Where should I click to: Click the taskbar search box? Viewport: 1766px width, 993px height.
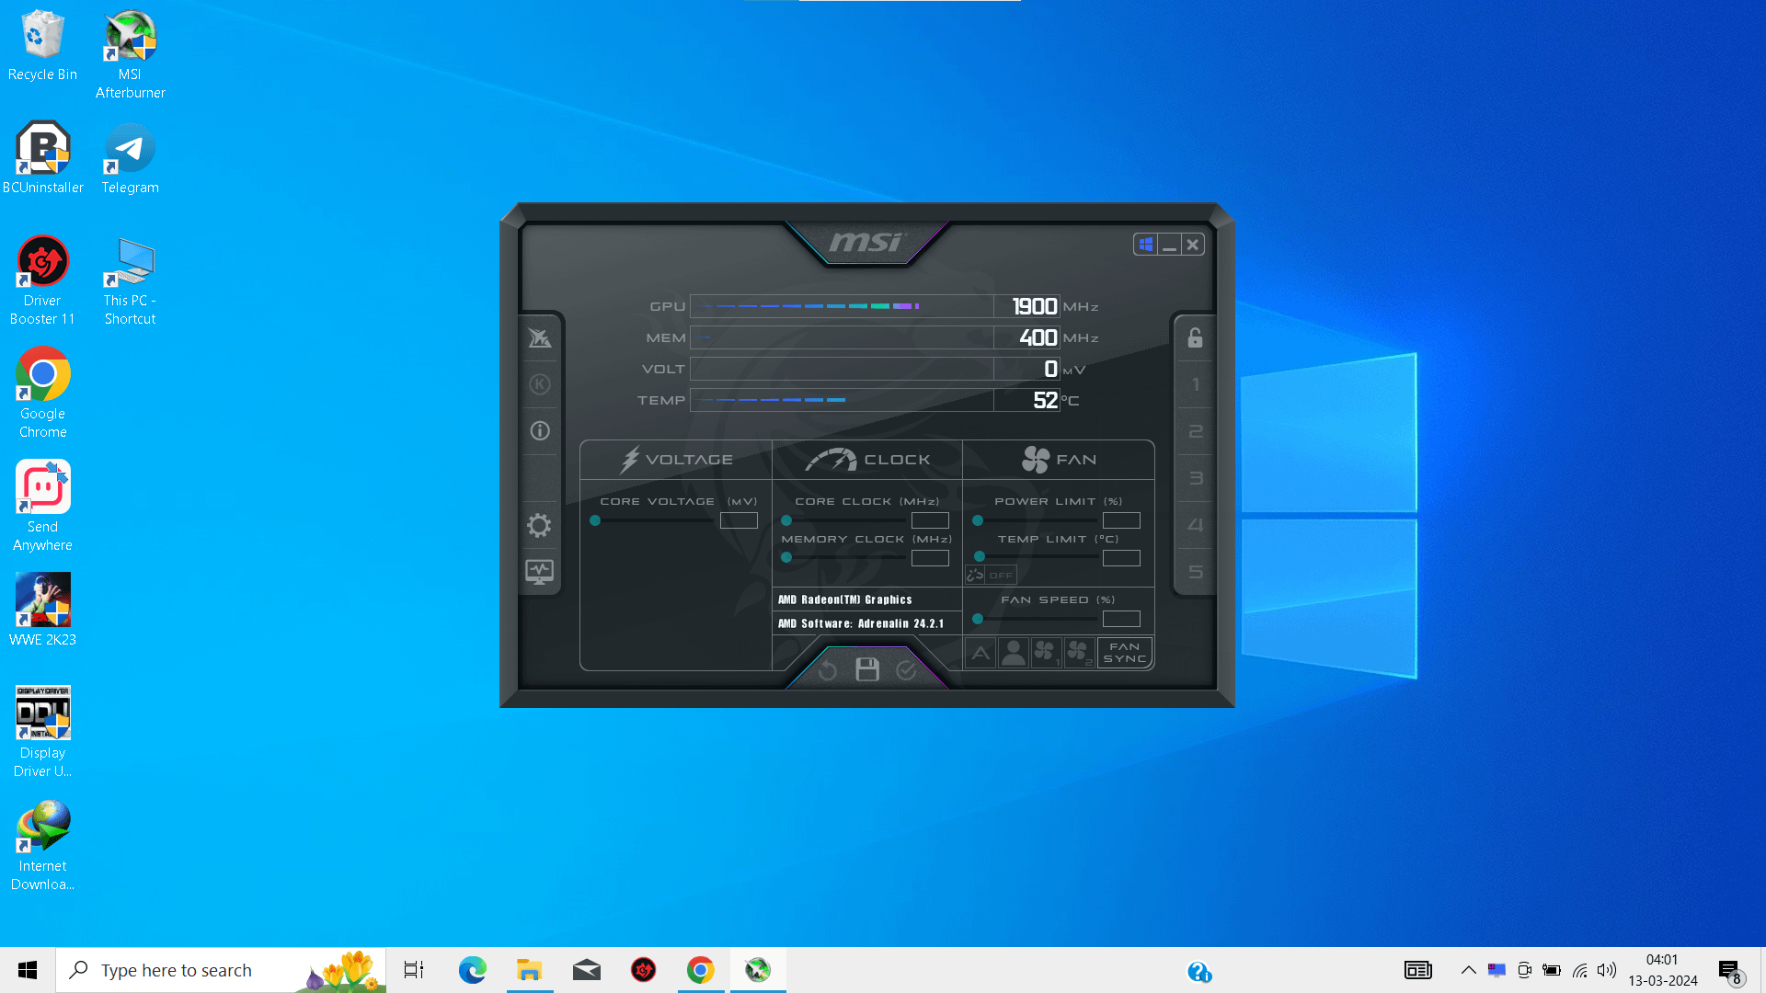pos(221,970)
